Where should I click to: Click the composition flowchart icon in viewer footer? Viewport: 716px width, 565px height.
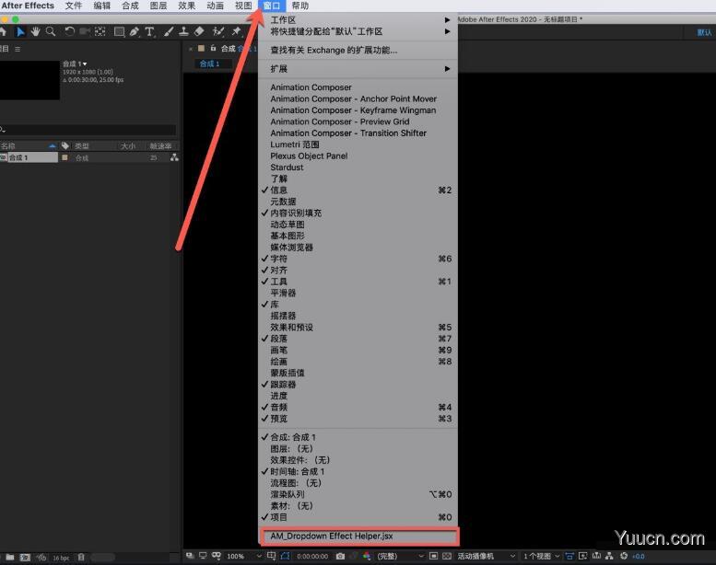(610, 556)
